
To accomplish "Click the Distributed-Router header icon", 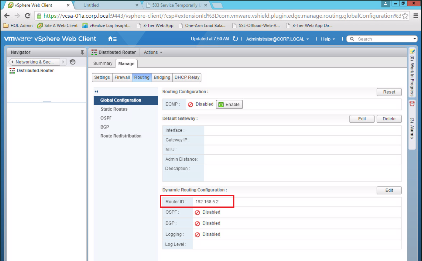I will pos(94,52).
